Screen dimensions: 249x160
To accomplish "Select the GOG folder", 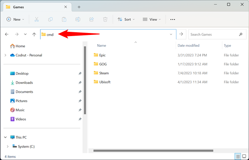I will 100,64.
